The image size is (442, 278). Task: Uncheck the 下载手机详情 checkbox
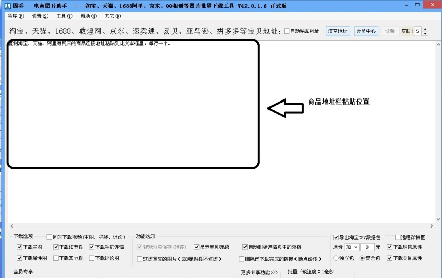point(91,247)
